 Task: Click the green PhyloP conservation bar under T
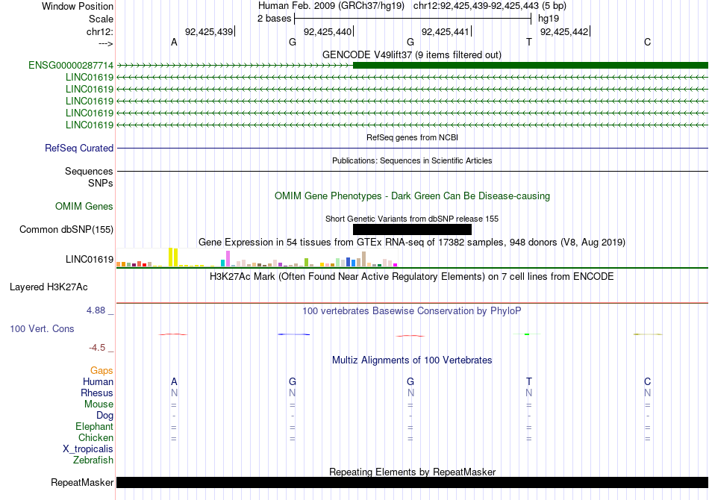click(x=527, y=334)
